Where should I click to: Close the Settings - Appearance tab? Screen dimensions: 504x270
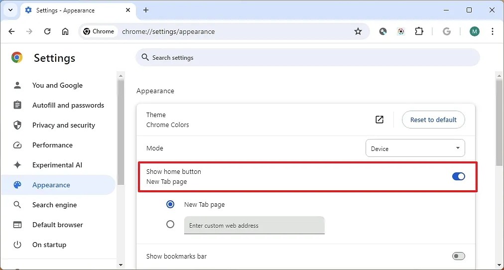point(128,10)
